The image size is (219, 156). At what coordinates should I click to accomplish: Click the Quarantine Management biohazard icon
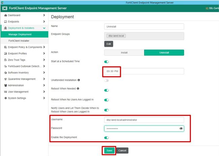(5, 79)
